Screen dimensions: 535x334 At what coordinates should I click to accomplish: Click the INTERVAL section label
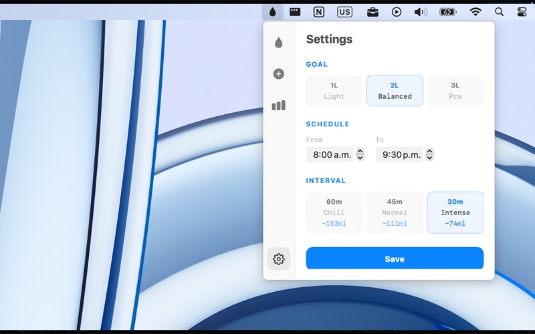(x=326, y=180)
